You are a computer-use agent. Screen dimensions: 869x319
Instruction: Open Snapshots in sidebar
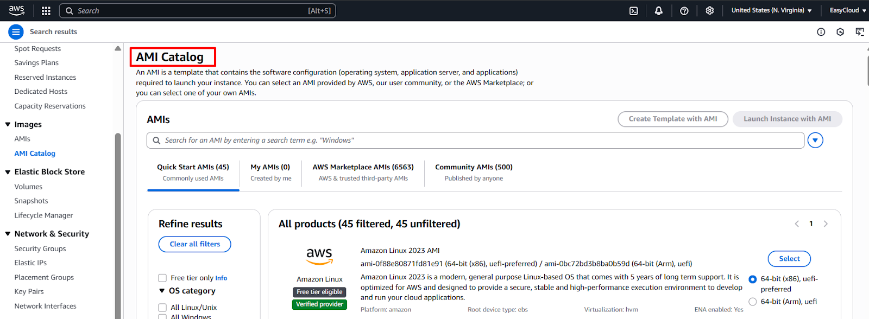tap(31, 201)
